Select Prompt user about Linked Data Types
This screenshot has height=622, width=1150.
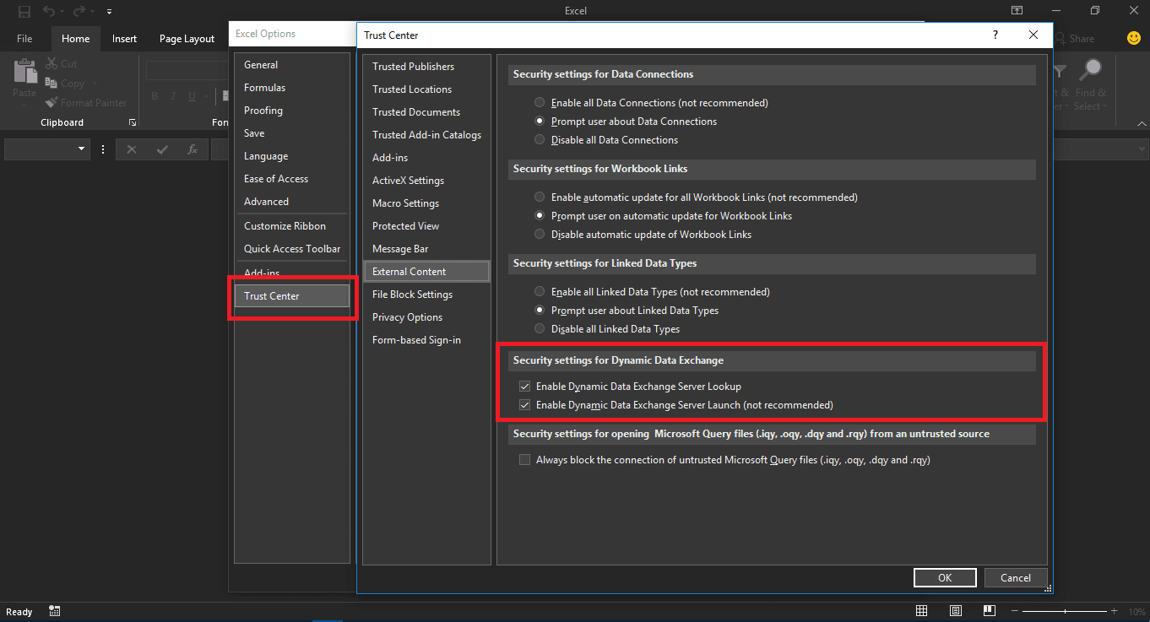(540, 311)
